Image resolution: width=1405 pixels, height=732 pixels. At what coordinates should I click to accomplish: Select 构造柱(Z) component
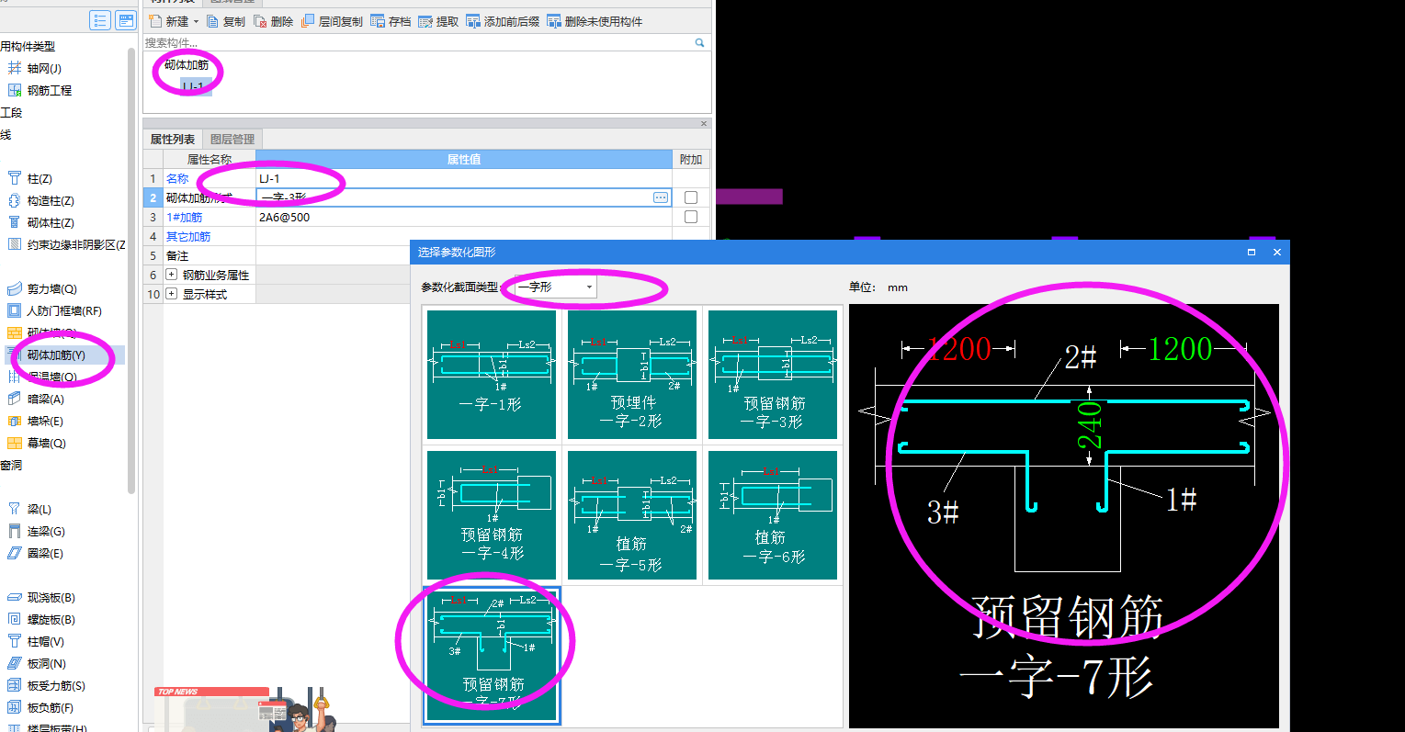(41, 200)
